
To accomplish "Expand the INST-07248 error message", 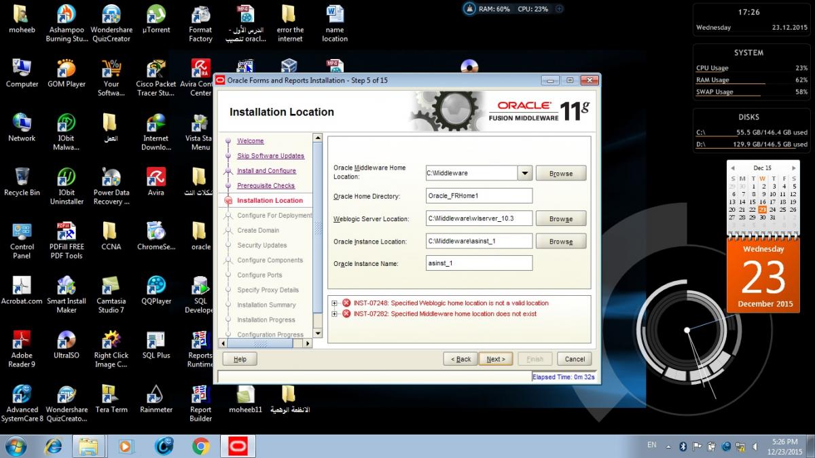I will (335, 303).
